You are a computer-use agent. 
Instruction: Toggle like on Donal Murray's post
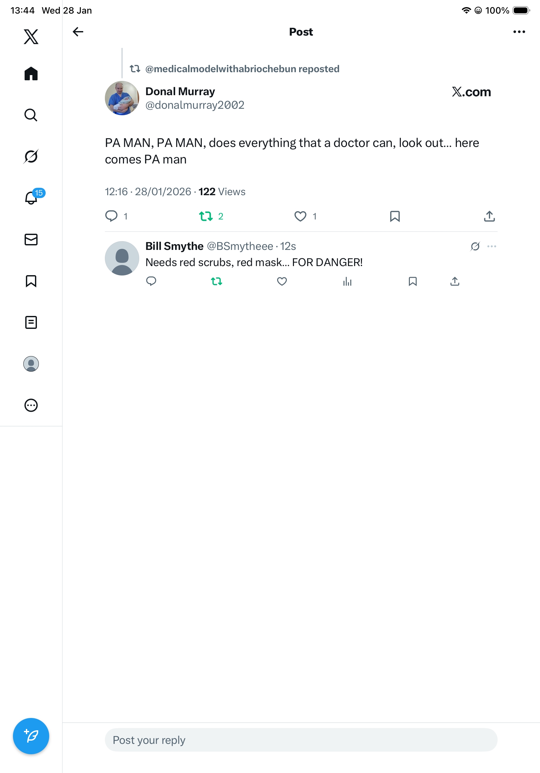tap(300, 216)
